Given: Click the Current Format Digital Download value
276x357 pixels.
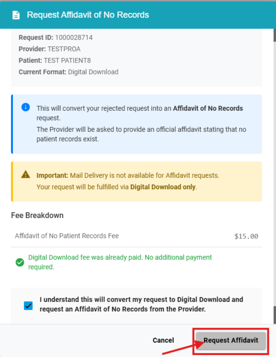Looking at the screenshot, I should tap(93, 72).
